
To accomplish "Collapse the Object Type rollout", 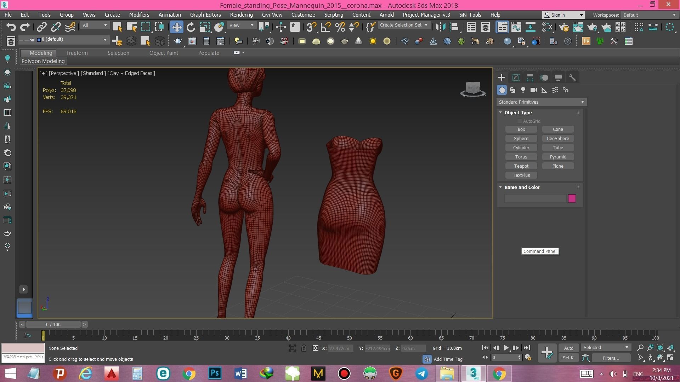I will point(518,112).
